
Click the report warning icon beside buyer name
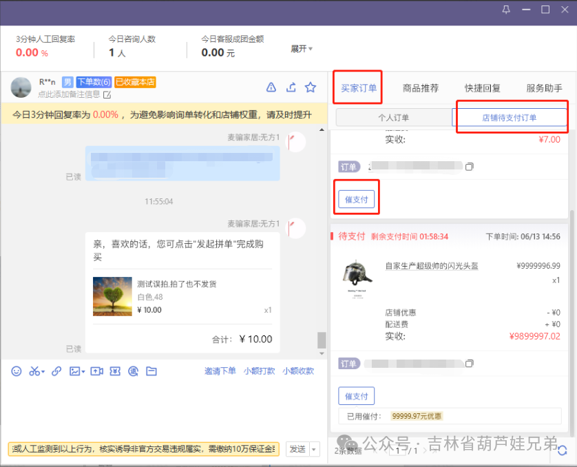click(x=271, y=87)
